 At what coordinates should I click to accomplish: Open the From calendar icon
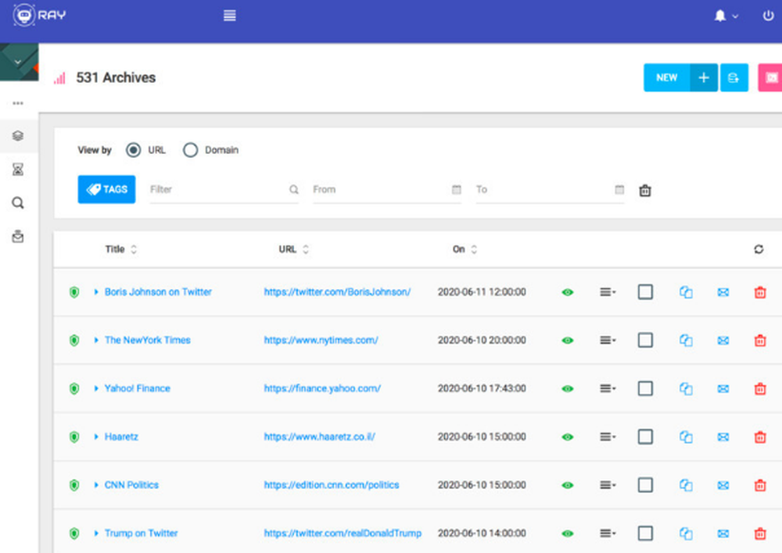tap(457, 189)
